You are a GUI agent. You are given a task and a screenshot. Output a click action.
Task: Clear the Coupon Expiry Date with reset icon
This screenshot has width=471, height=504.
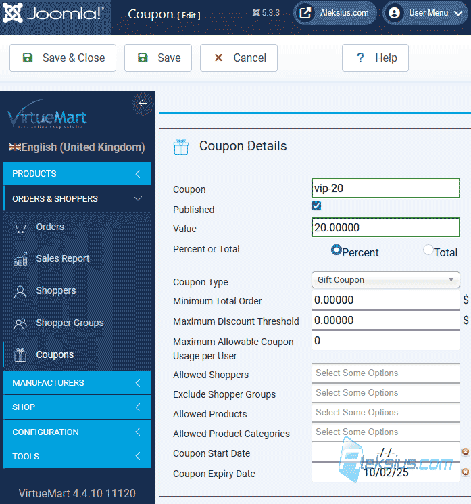click(466, 472)
